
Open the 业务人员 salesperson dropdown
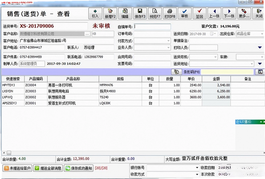tap(168, 48)
